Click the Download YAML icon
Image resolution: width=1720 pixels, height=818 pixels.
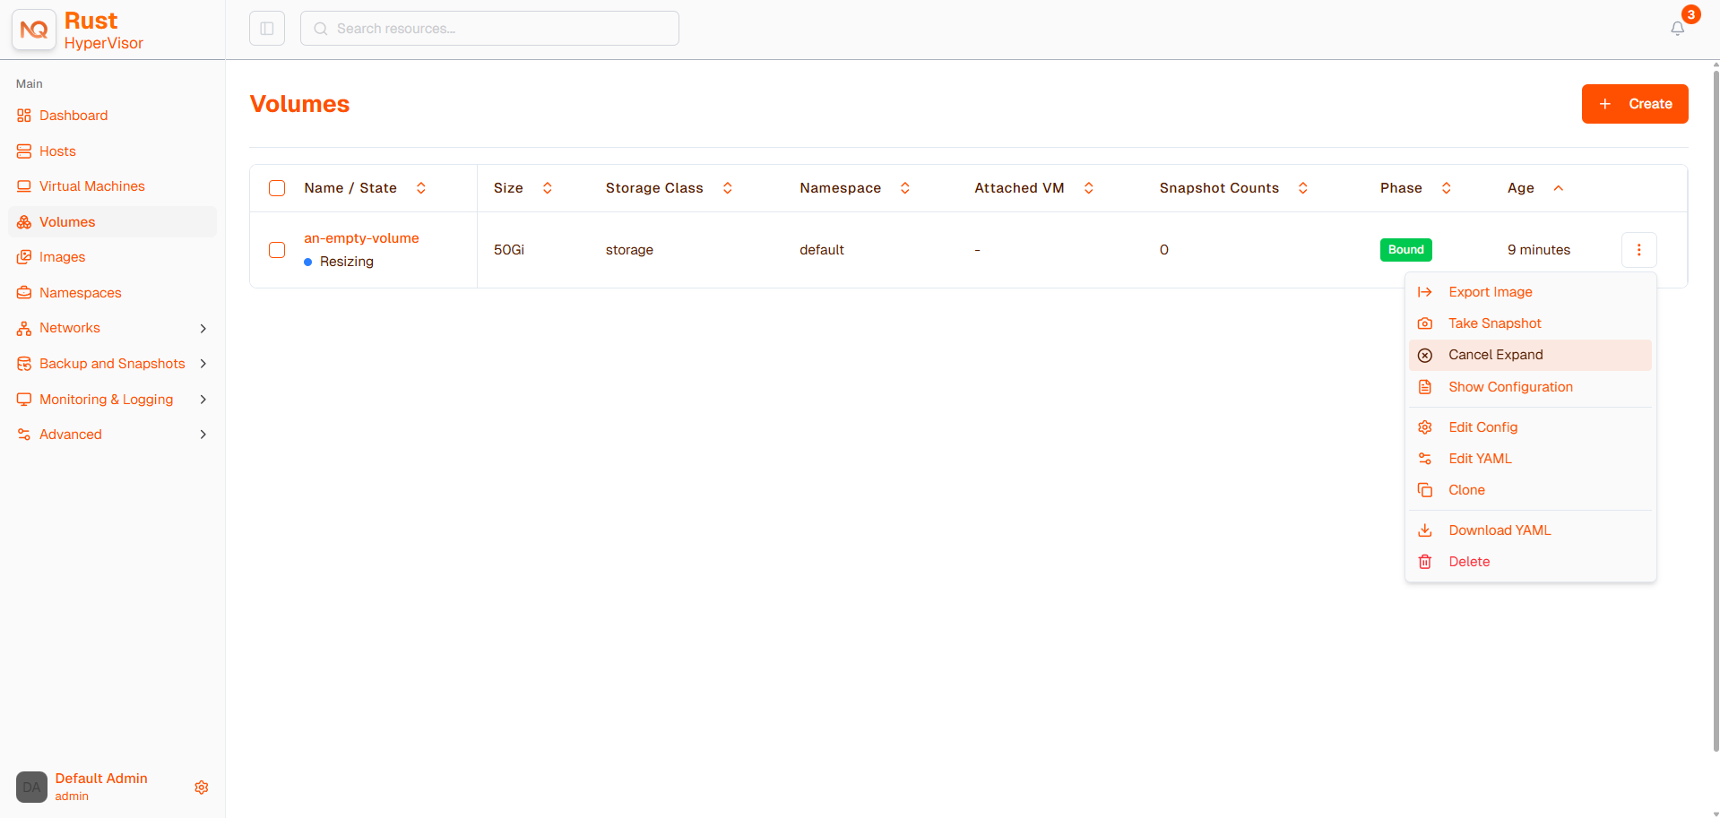tap(1425, 530)
